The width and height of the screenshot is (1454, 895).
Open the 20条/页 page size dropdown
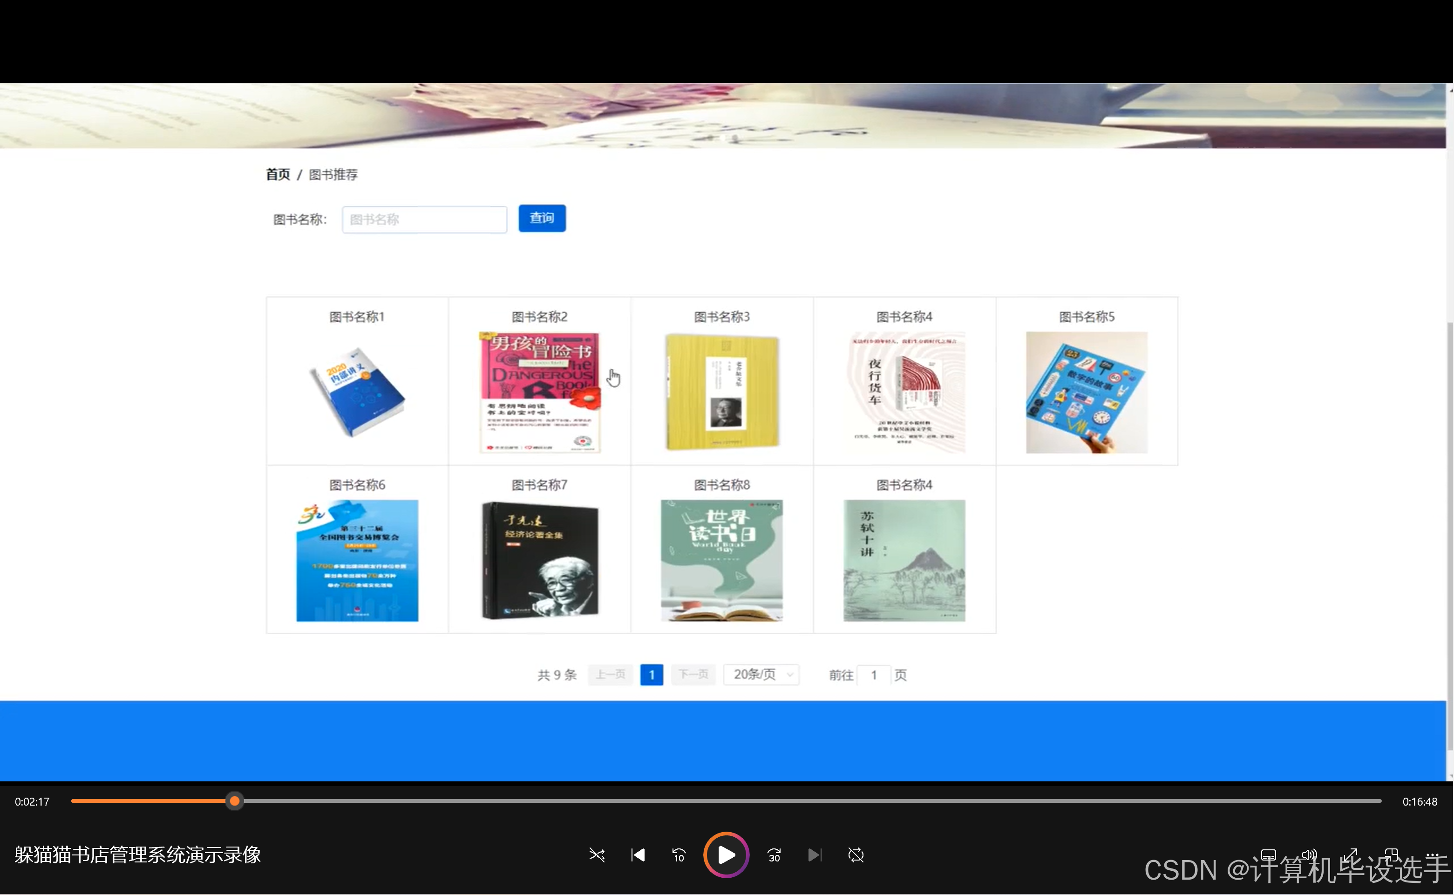[x=761, y=674]
